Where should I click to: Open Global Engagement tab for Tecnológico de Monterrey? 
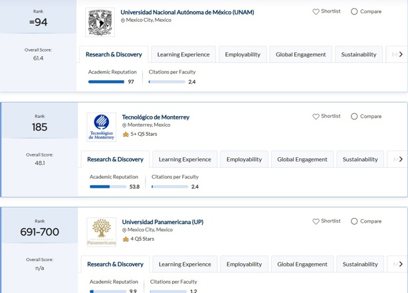[302, 159]
